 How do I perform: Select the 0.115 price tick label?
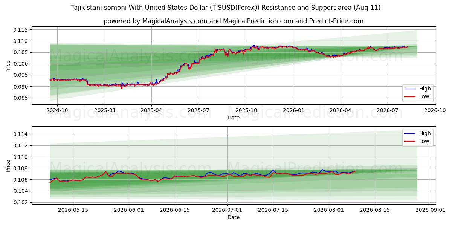pos(21,30)
